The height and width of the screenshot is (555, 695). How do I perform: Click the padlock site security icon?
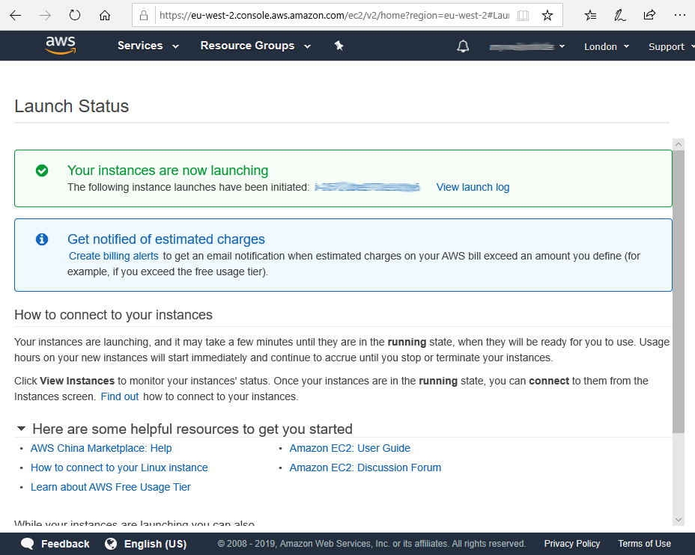(x=144, y=16)
